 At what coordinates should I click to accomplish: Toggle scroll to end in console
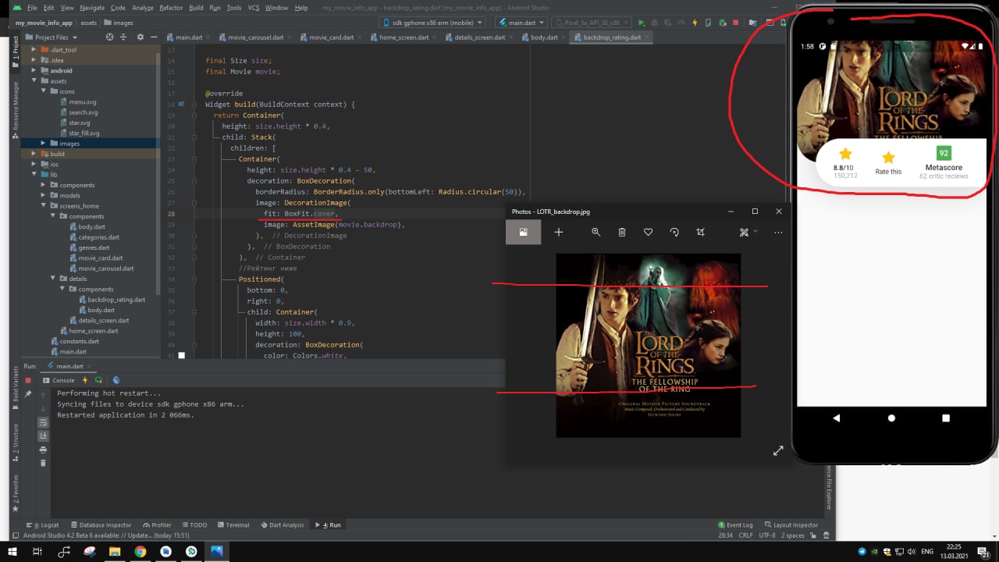[x=43, y=436]
